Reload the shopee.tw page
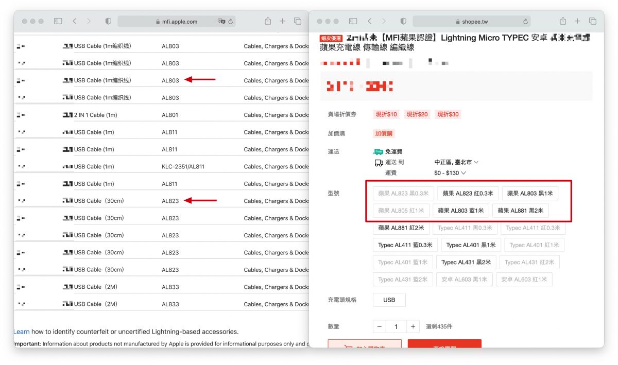The width and height of the screenshot is (618, 365). (x=525, y=22)
